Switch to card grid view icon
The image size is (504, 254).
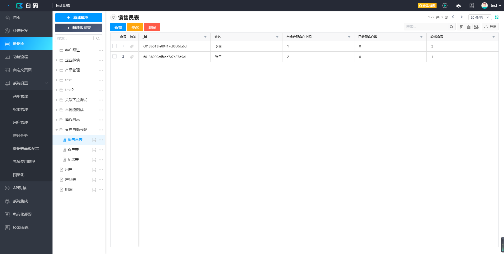click(x=497, y=17)
